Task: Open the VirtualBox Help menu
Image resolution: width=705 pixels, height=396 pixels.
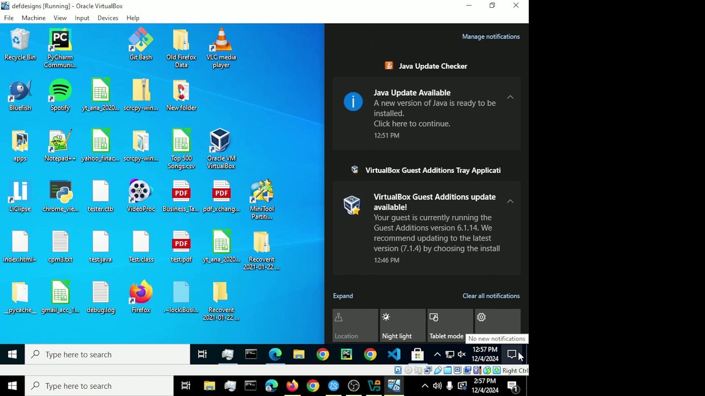Action: coord(133,18)
